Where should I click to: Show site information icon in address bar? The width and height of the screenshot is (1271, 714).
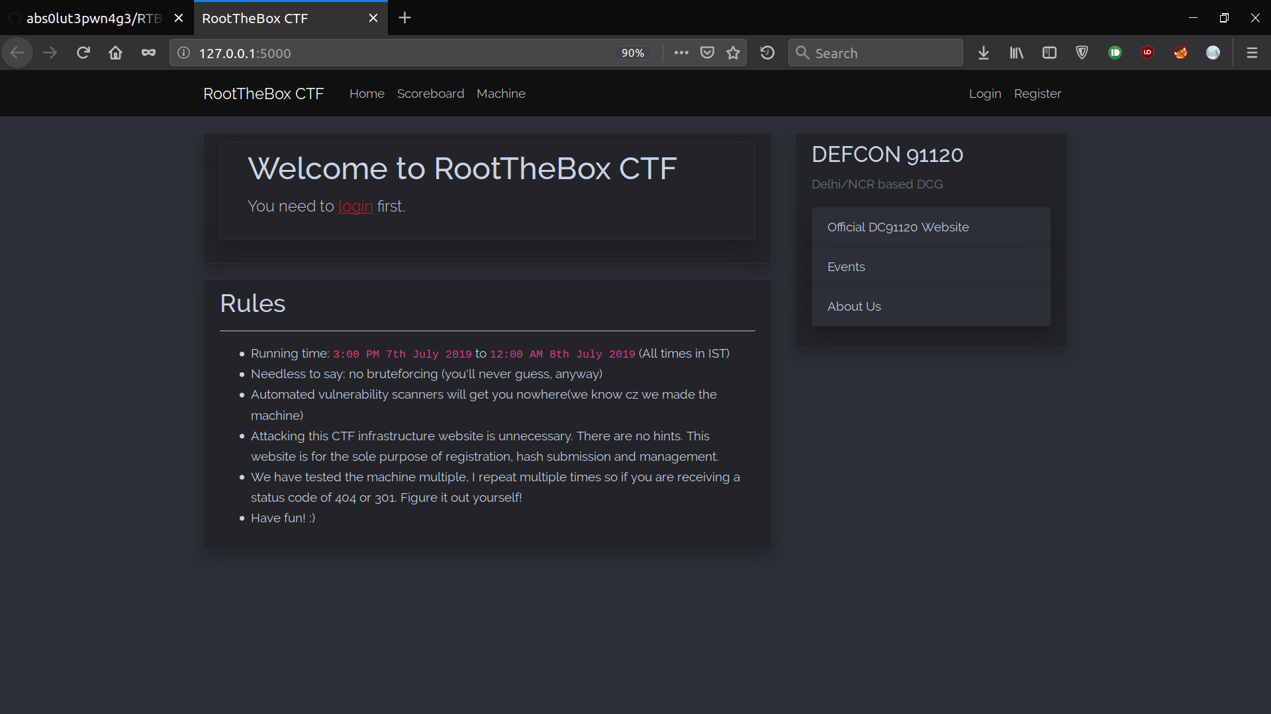(x=184, y=53)
